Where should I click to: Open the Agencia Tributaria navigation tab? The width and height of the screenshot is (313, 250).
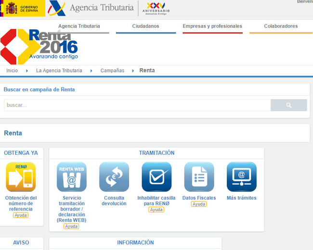pyautogui.click(x=79, y=26)
